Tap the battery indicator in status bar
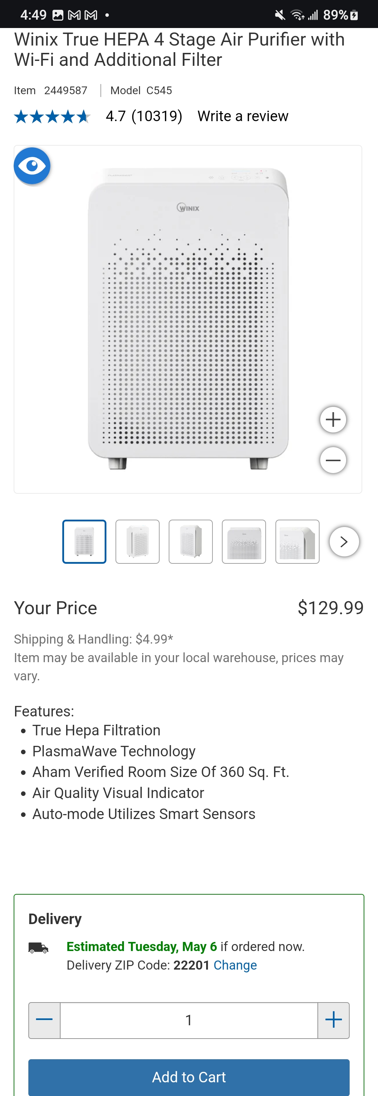378x1096 pixels. pyautogui.click(x=354, y=15)
